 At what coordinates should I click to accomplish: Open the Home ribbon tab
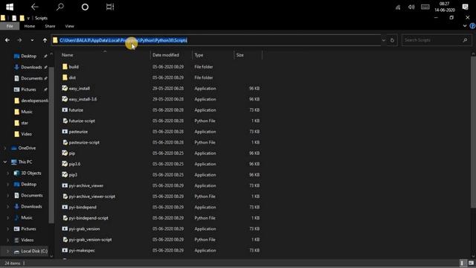click(x=30, y=26)
